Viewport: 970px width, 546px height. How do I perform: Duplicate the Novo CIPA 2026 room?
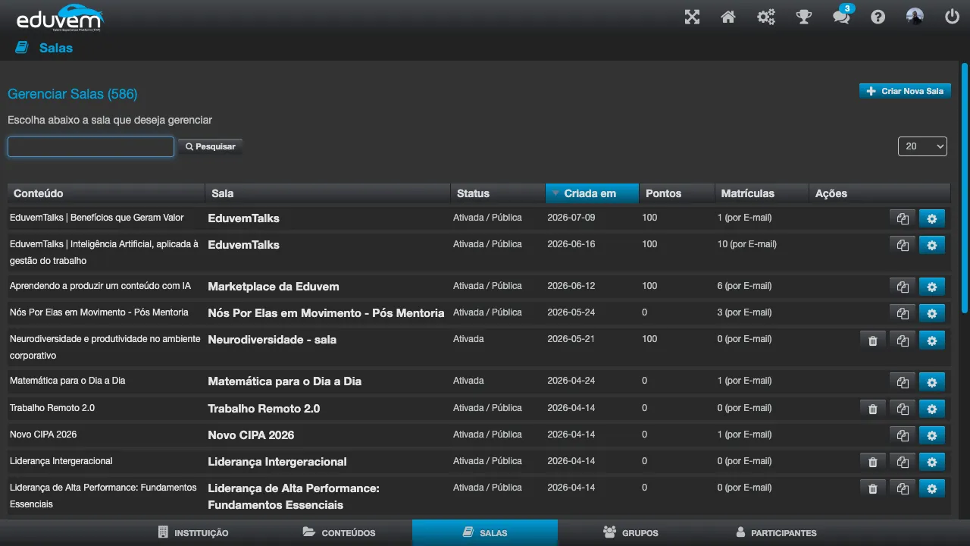903,435
